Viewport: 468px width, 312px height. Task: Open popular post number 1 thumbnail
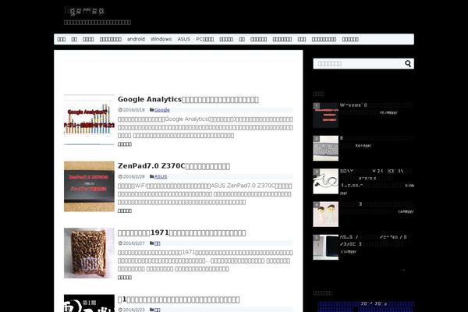tap(325, 115)
